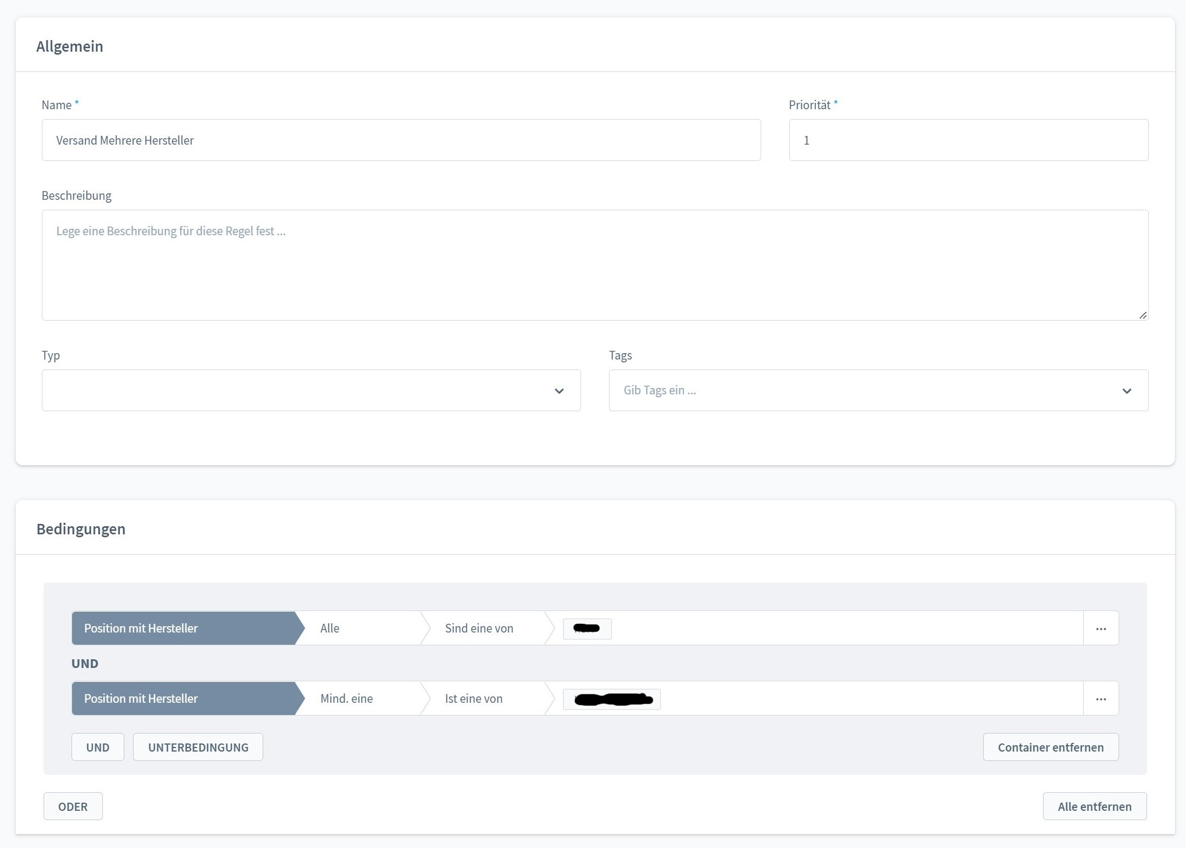The height and width of the screenshot is (848, 1186).
Task: Click the 'Typ' label
Action: 51,355
